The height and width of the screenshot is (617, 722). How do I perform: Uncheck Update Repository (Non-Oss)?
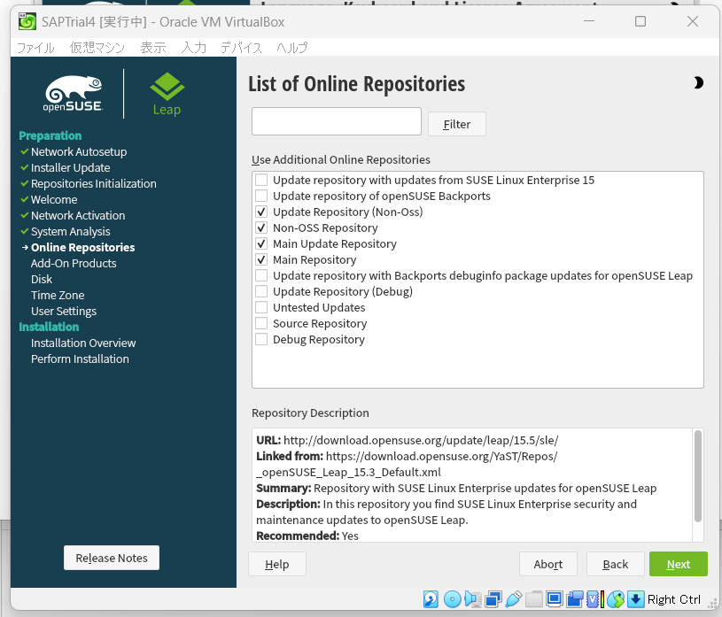tap(261, 212)
